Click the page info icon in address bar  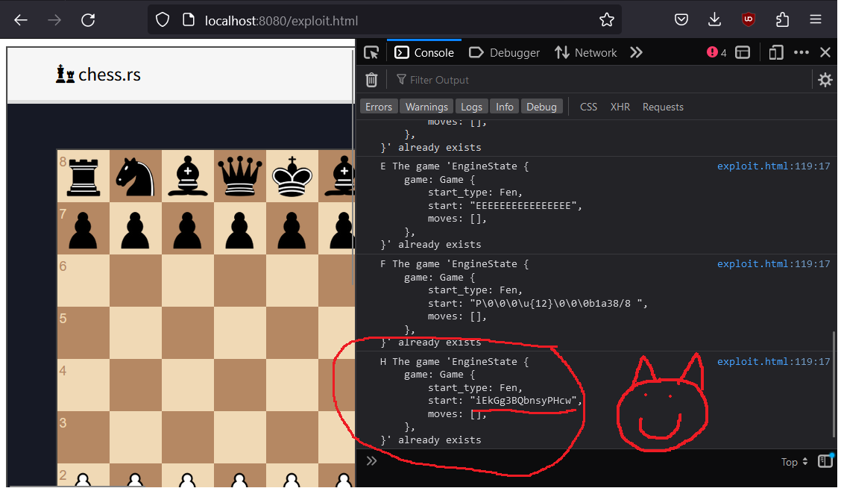(189, 20)
